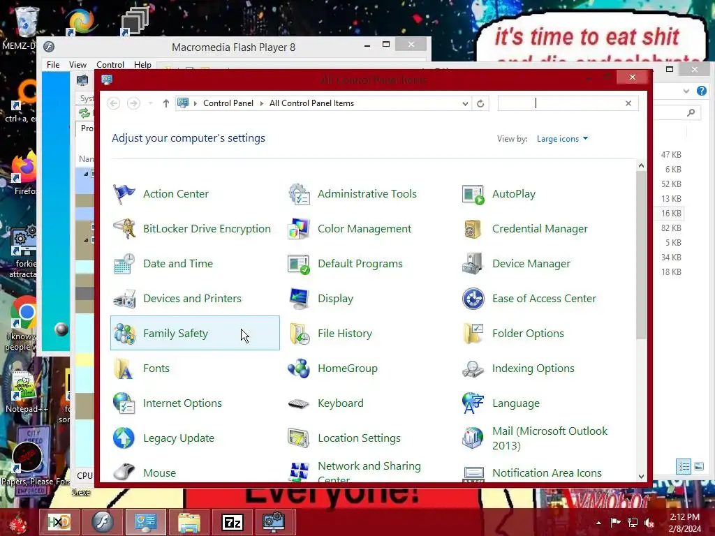715x536 pixels.
Task: Open the Device Manager icon
Action: tap(473, 264)
